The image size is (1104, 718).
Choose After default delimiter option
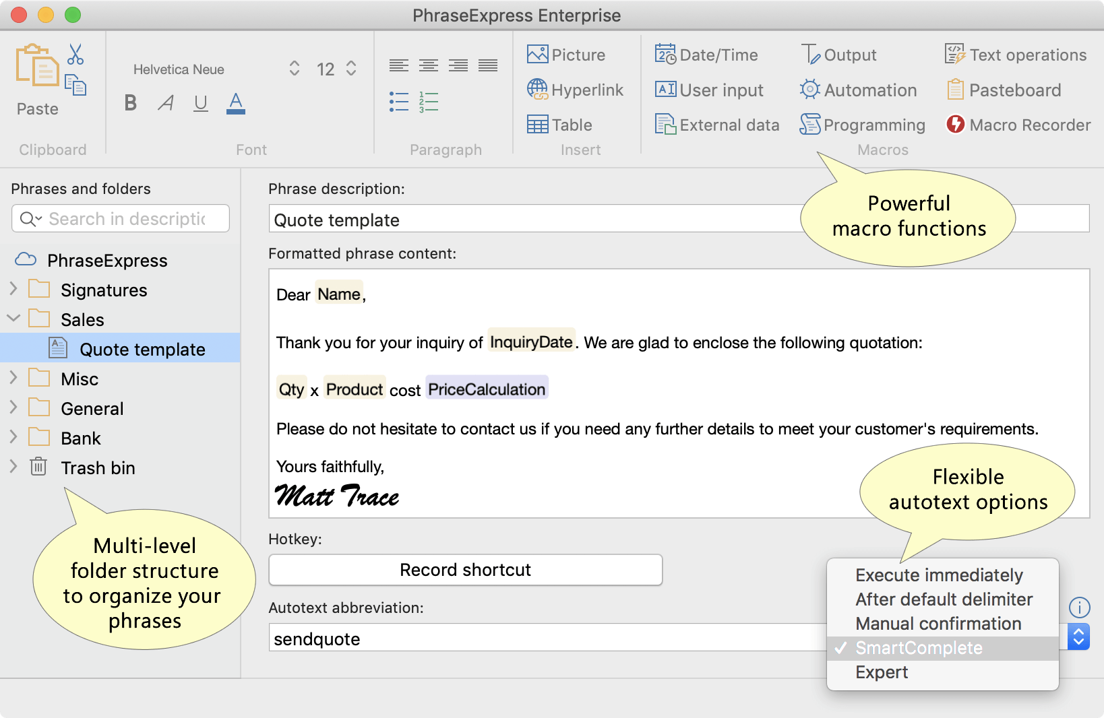(x=942, y=599)
